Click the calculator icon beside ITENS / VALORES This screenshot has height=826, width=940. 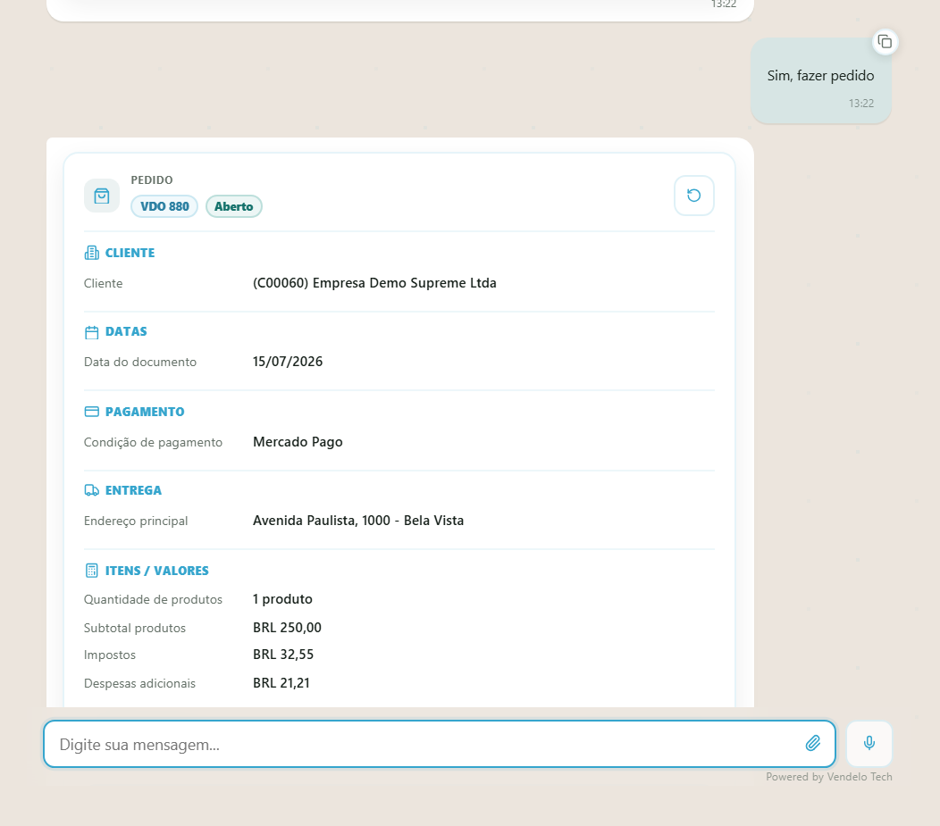click(x=92, y=571)
